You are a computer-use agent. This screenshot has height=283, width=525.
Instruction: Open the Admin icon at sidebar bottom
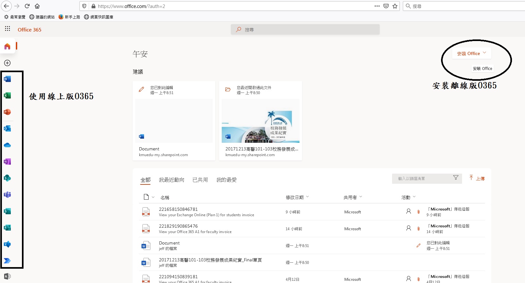pos(7,276)
